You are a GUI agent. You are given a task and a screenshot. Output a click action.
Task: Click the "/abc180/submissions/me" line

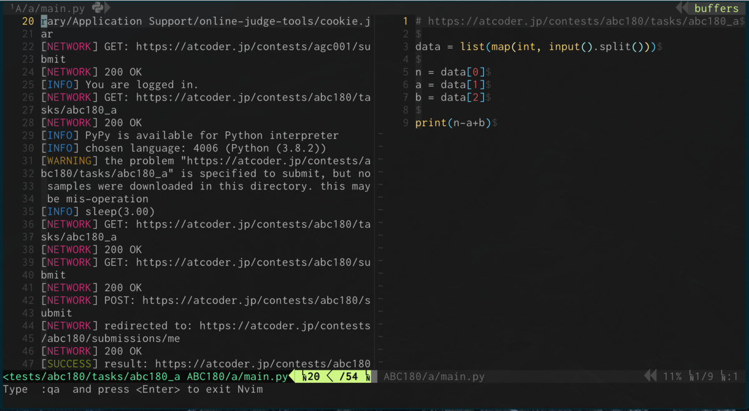tap(110, 339)
